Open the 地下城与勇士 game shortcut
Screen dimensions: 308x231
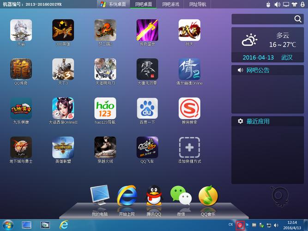(x=21, y=148)
